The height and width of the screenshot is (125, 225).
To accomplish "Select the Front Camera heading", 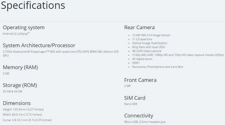I will pyautogui.click(x=140, y=80).
